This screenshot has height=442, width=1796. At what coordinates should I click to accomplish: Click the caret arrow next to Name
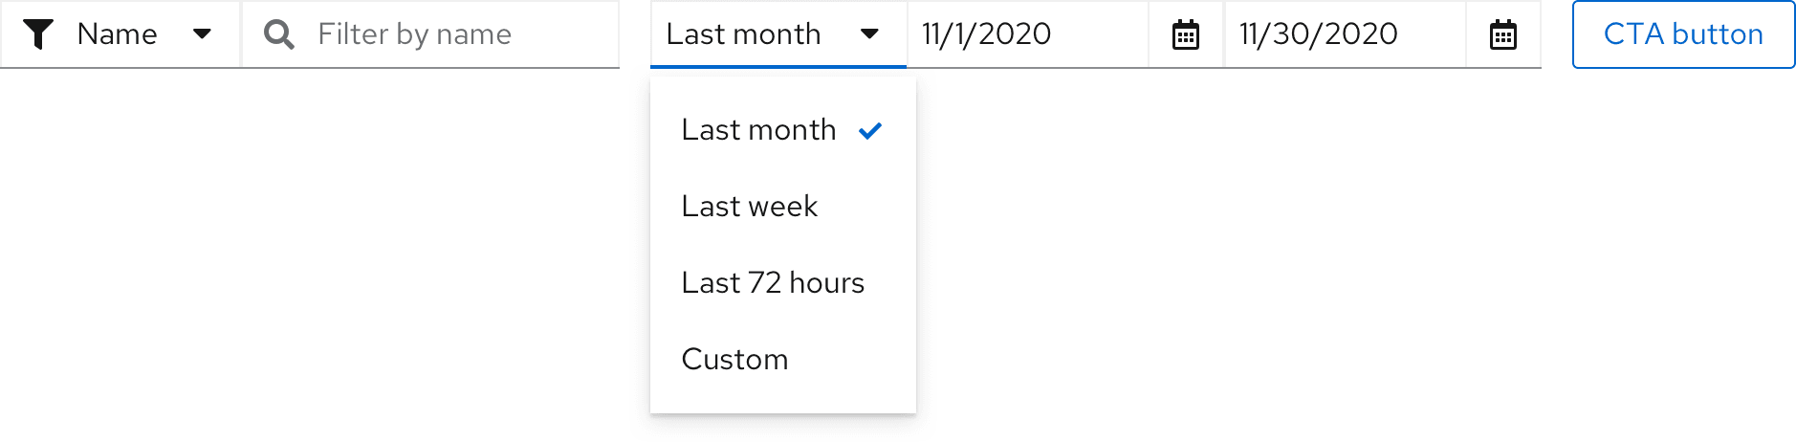pyautogui.click(x=202, y=34)
